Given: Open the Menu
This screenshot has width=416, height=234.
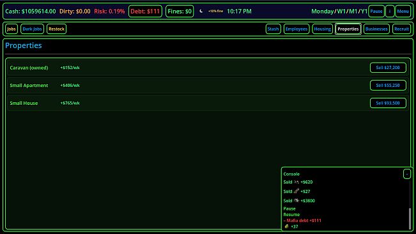Looking at the screenshot, I should pyautogui.click(x=403, y=12).
